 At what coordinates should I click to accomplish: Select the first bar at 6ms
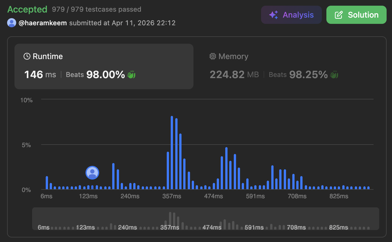tap(47, 183)
